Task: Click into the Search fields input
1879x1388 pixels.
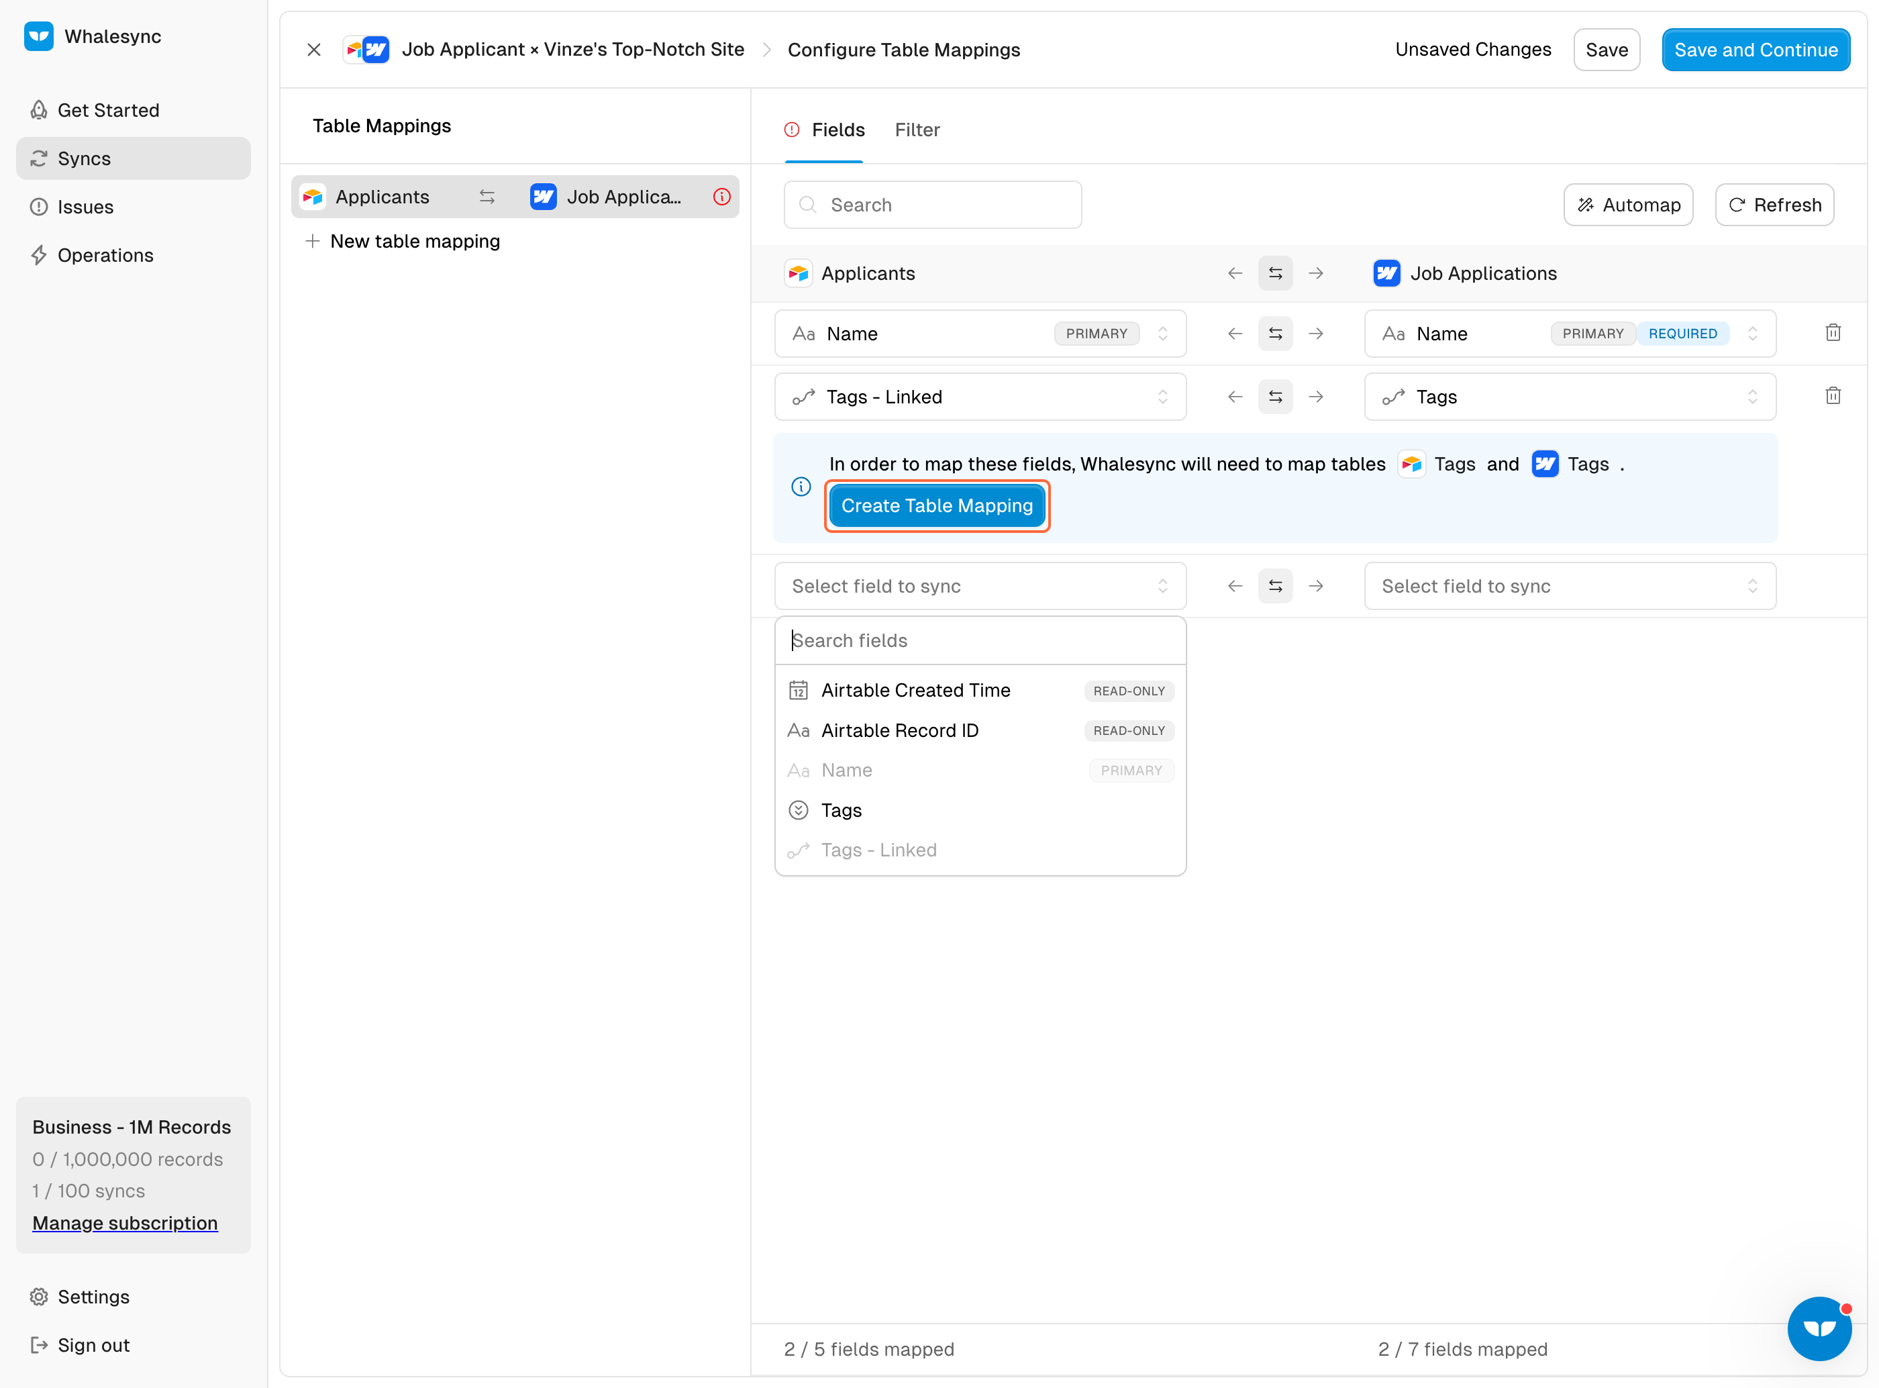Action: pos(979,640)
